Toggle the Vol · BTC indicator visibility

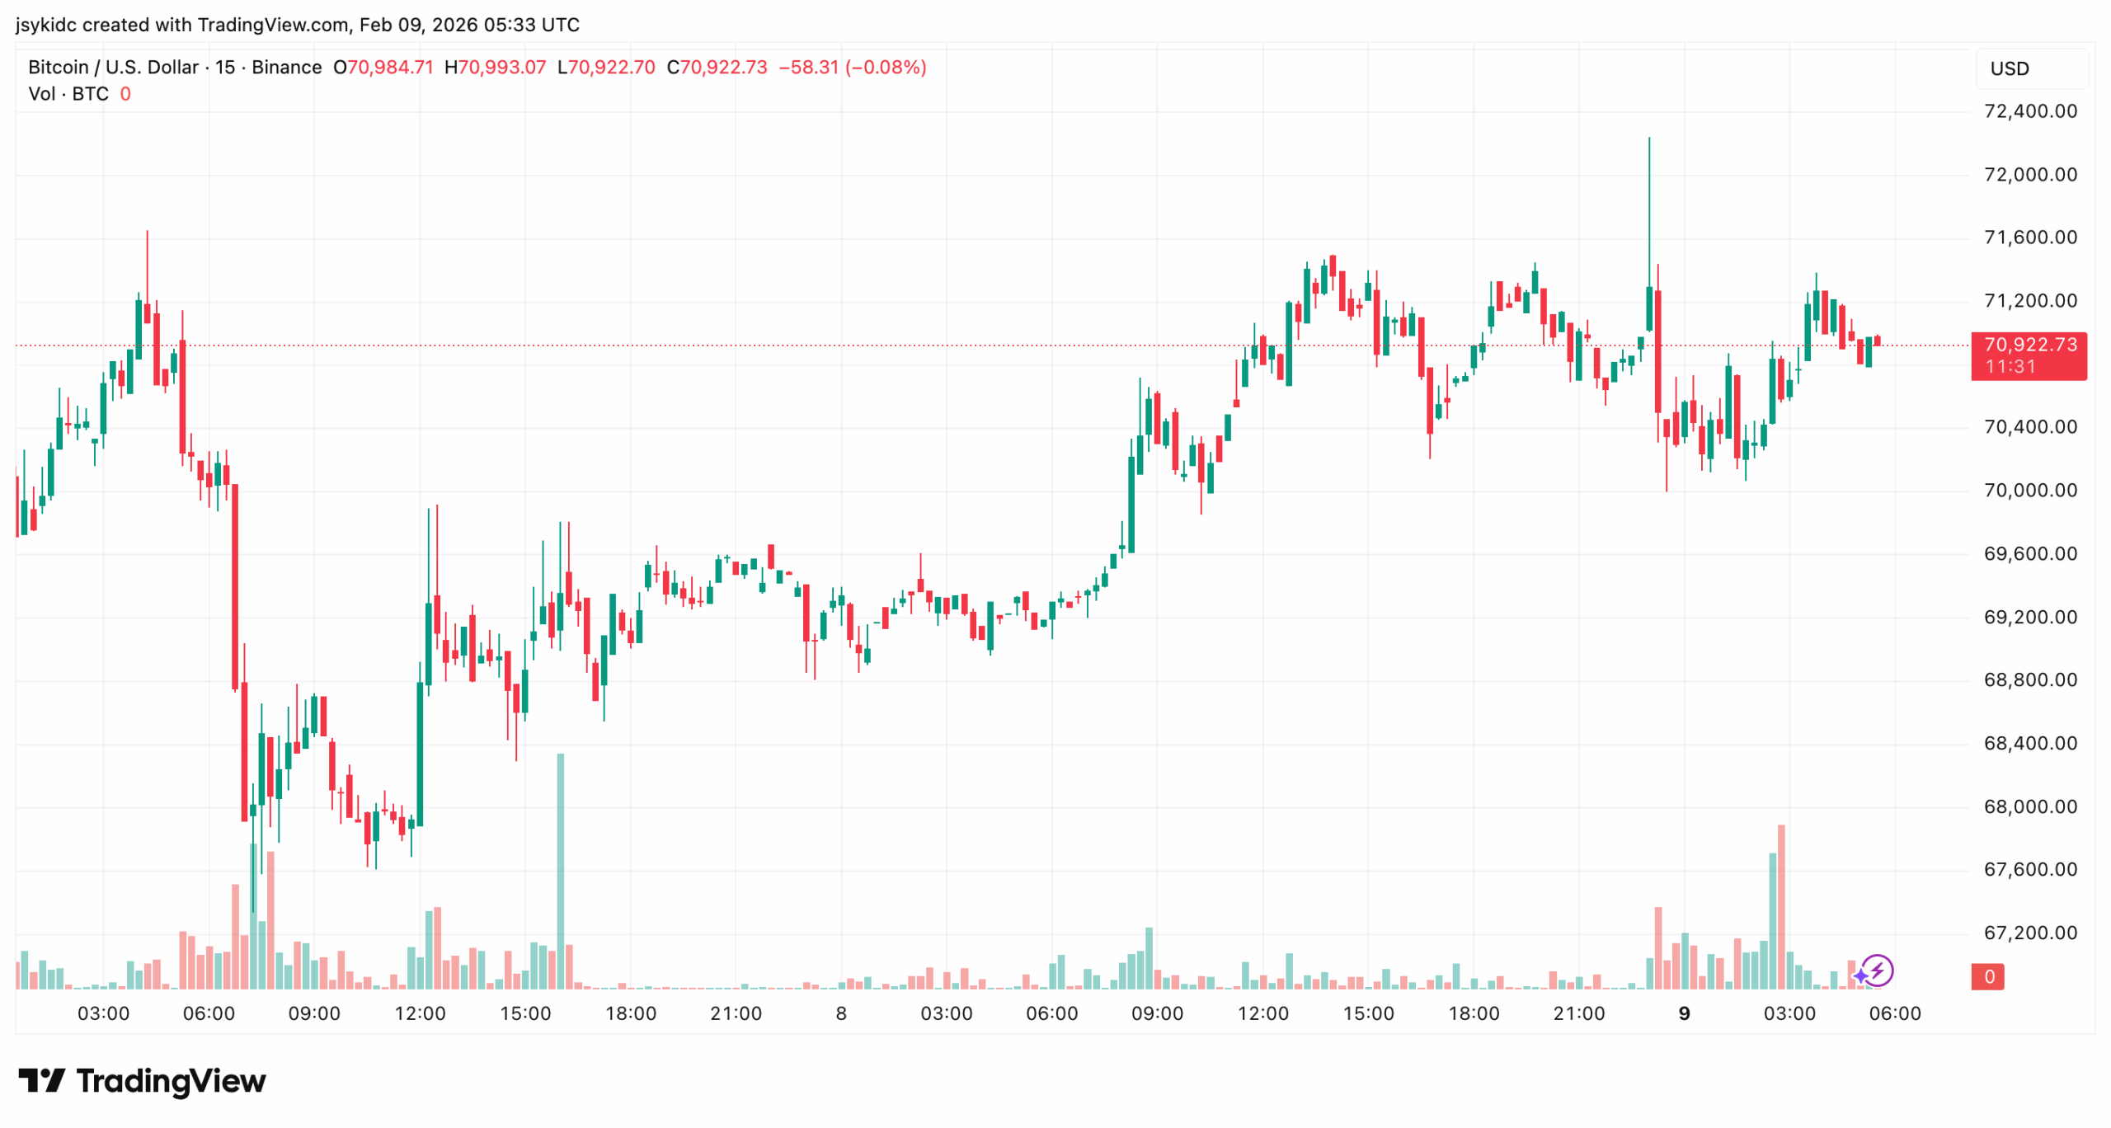coord(68,94)
